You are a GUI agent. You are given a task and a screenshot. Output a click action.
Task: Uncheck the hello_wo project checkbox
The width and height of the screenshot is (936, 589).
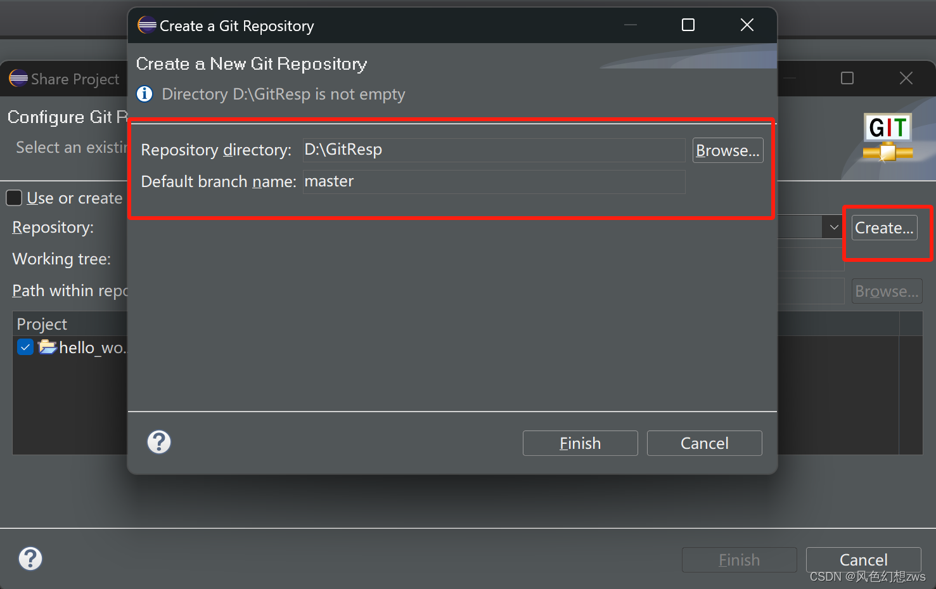pos(25,347)
